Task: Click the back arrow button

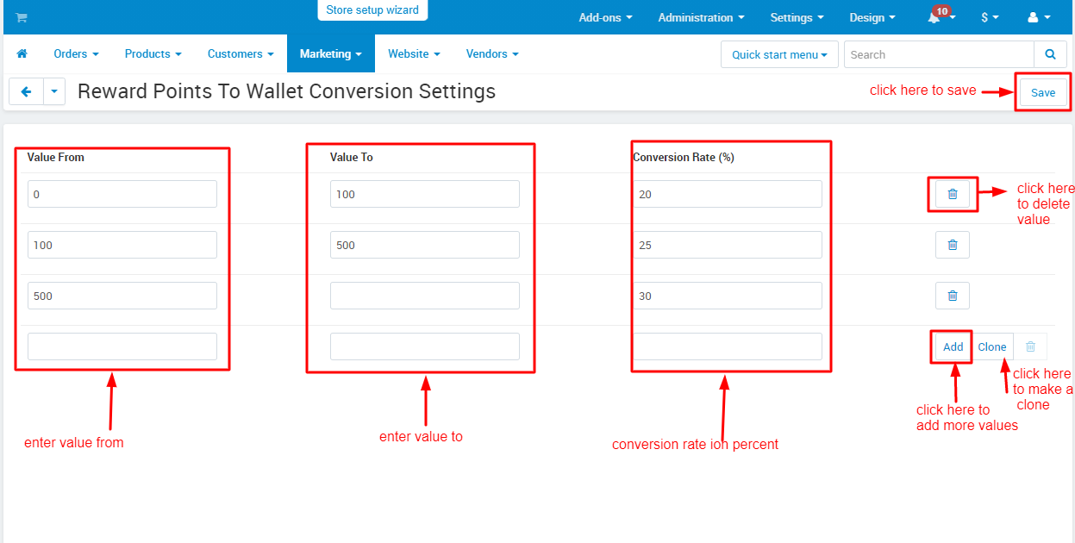Action: 26,91
